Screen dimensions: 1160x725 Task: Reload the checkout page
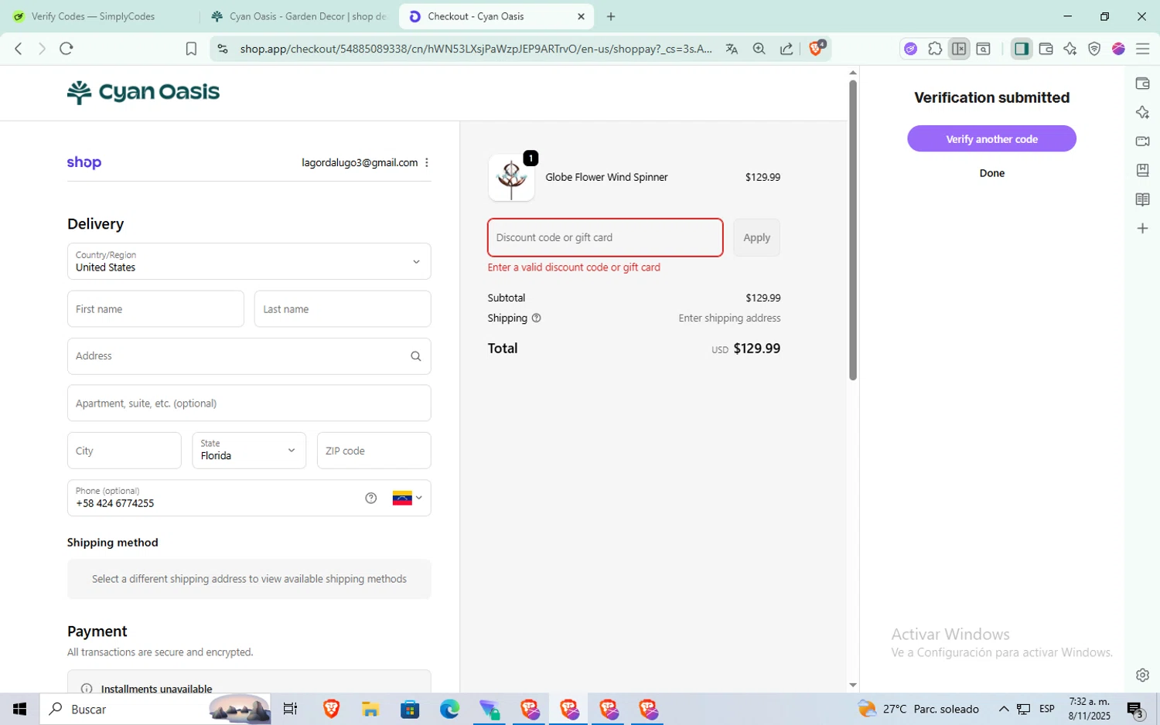[67, 49]
